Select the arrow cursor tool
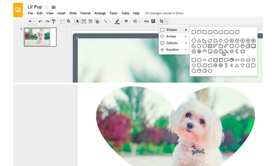The image size is (278, 166). (78, 21)
